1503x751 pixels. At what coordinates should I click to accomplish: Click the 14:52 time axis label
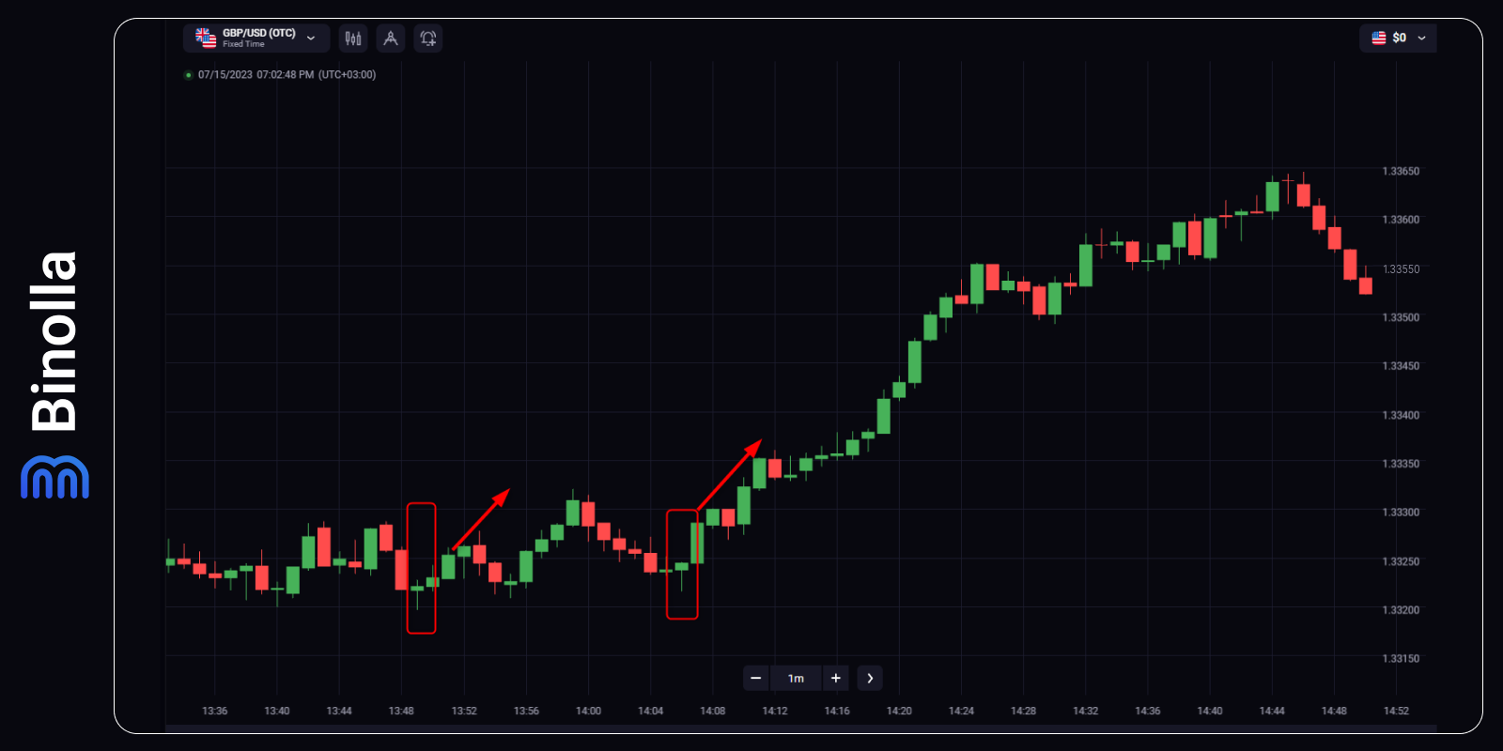pyautogui.click(x=1396, y=711)
